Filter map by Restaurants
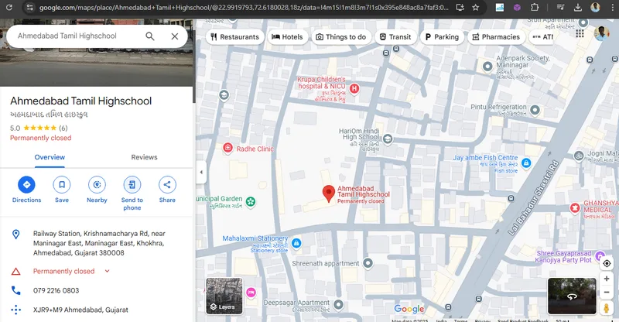This screenshot has width=619, height=322. click(235, 36)
